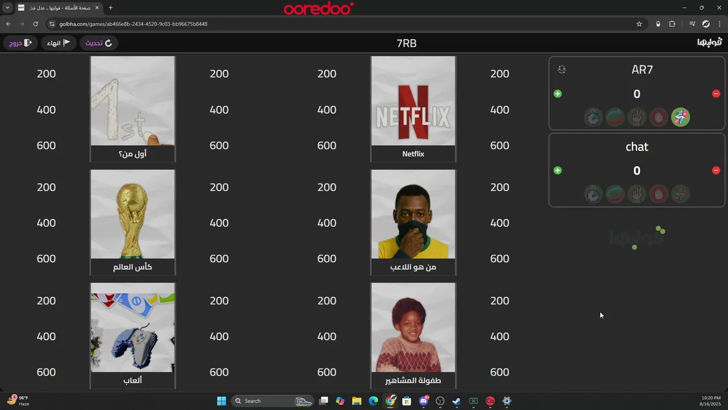Open Steam from the taskbar
Image resolution: width=728 pixels, height=410 pixels.
point(457,401)
